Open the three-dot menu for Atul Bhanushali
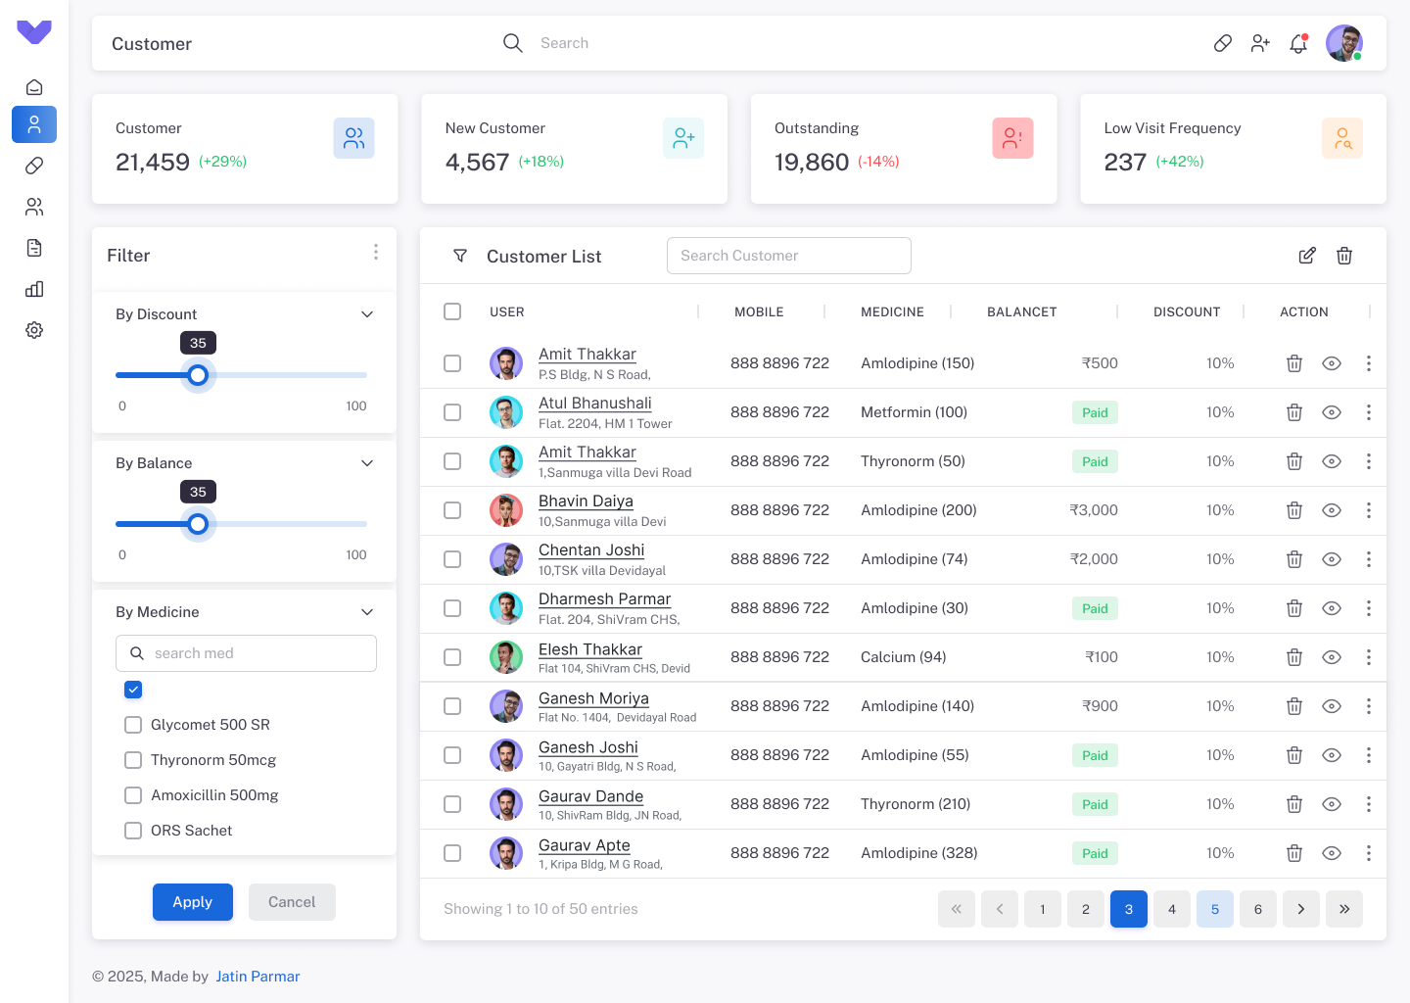The image size is (1410, 1003). pyautogui.click(x=1368, y=412)
